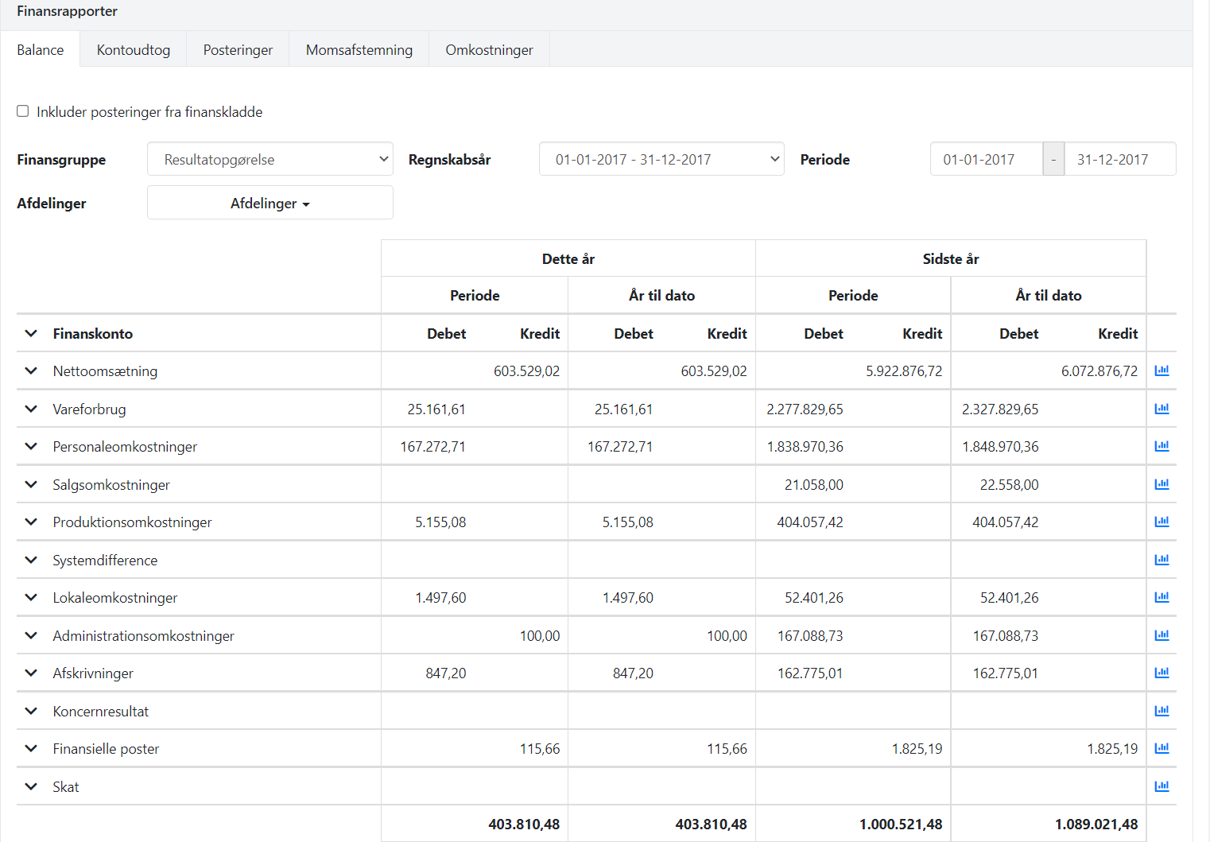Click chart icon in Vareforbrug row
This screenshot has width=1210, height=842.
tap(1162, 409)
